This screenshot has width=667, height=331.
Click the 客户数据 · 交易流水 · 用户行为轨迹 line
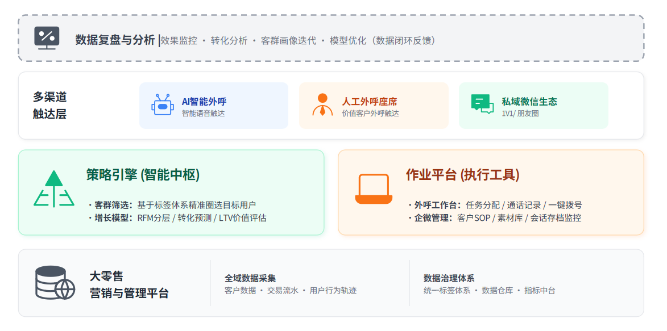pos(291,291)
